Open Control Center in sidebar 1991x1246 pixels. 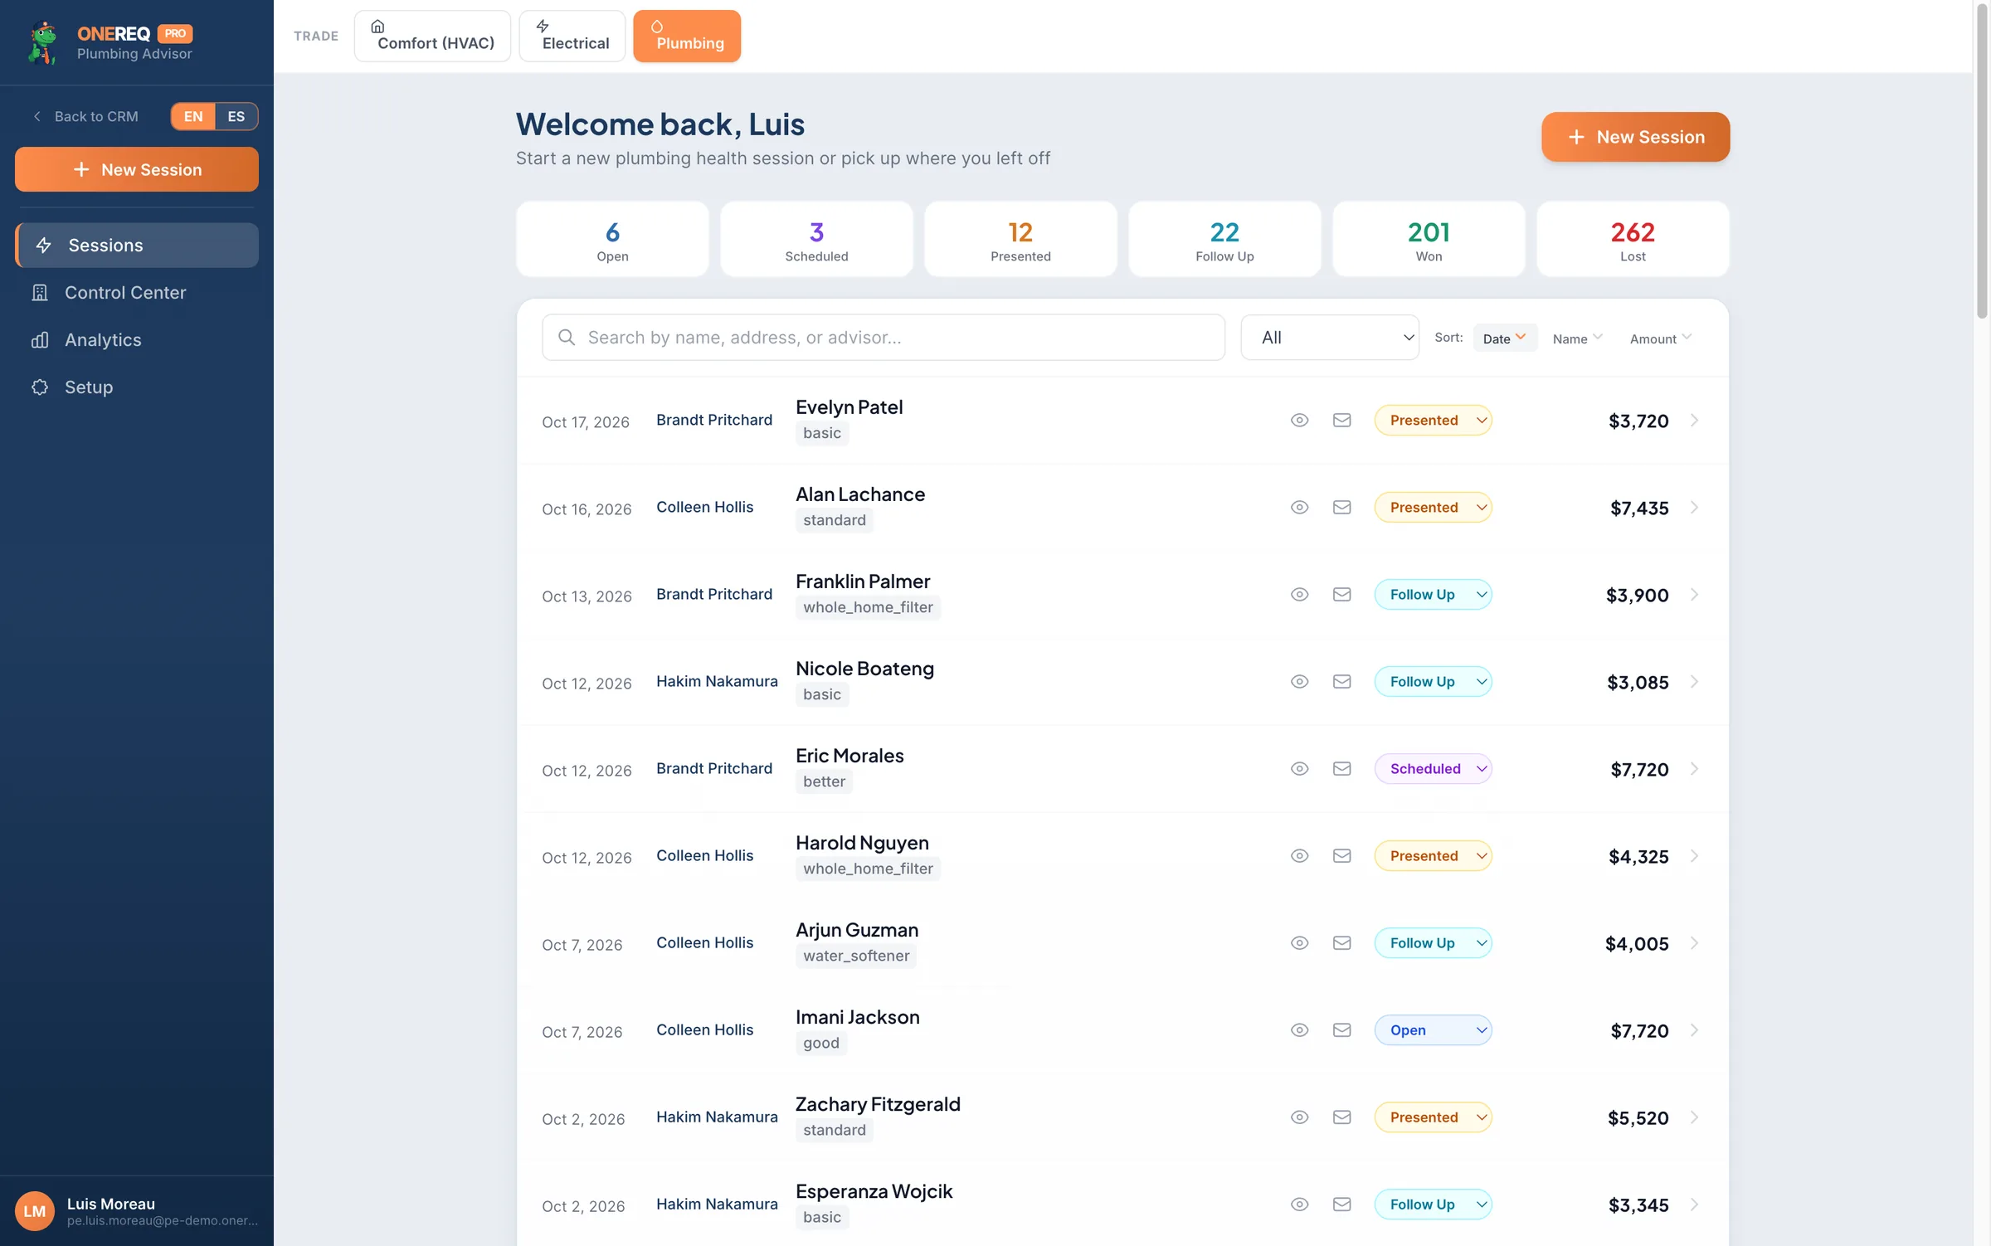[137, 292]
